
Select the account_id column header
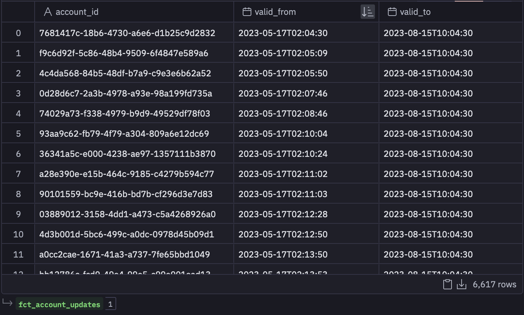coord(134,12)
